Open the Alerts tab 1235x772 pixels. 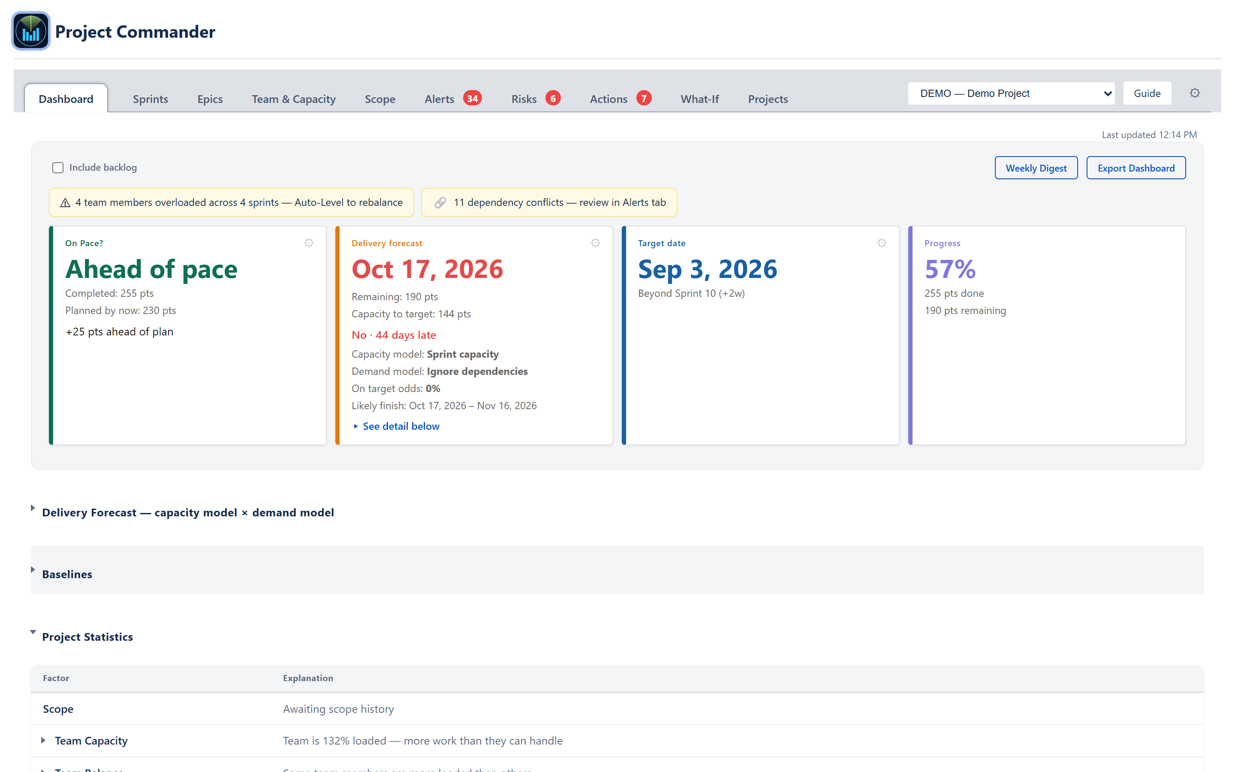[x=439, y=99]
